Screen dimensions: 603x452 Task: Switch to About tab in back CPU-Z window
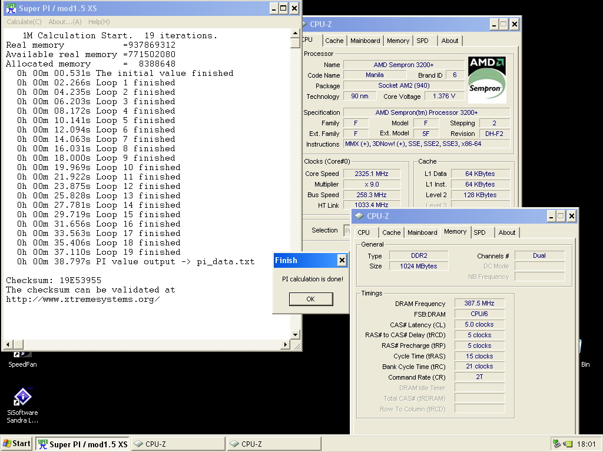(x=449, y=41)
